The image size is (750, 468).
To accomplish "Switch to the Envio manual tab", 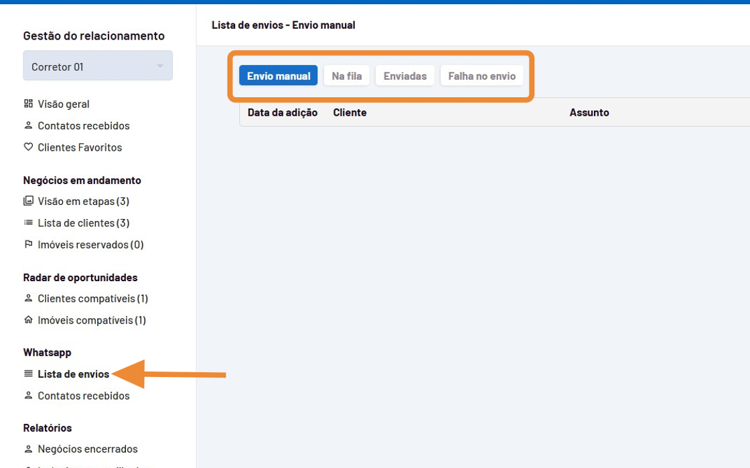I will (278, 76).
